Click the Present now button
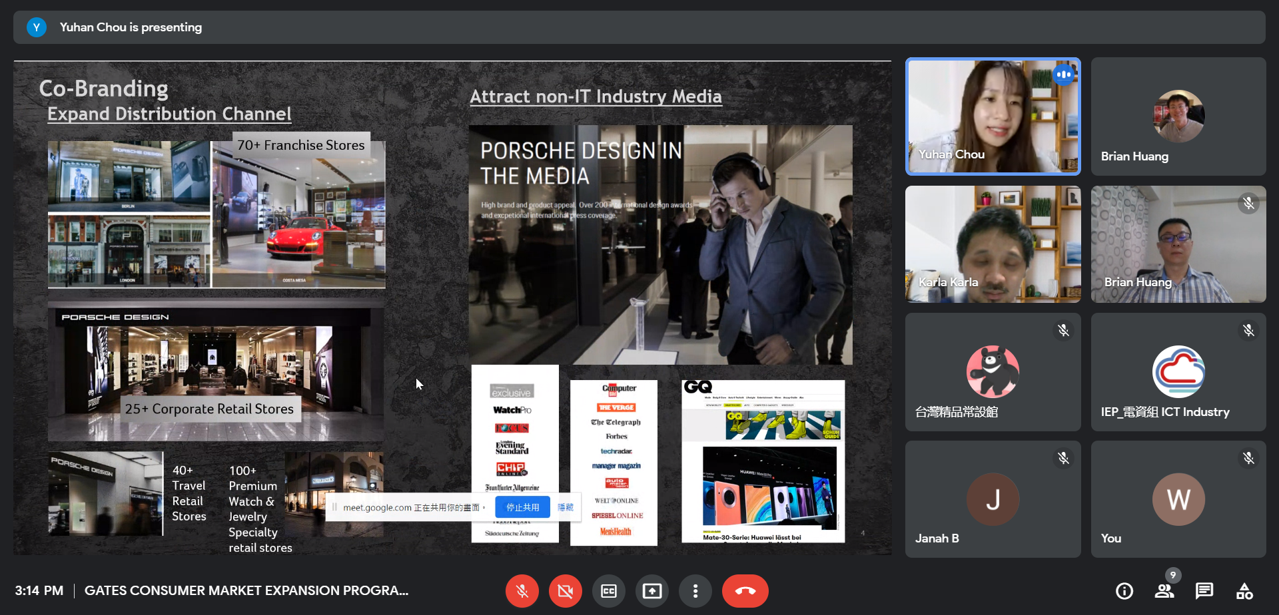The height and width of the screenshot is (615, 1279). click(x=652, y=591)
